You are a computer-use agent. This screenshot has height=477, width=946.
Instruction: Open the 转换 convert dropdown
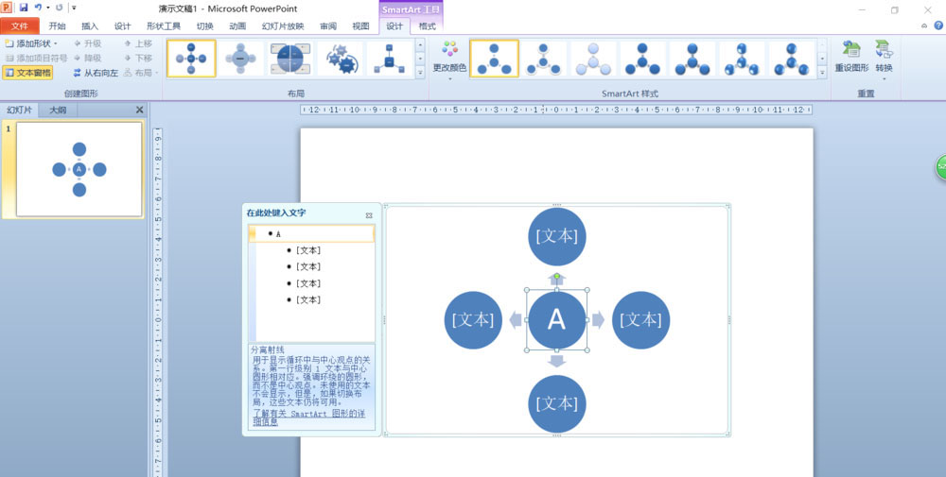click(x=884, y=60)
